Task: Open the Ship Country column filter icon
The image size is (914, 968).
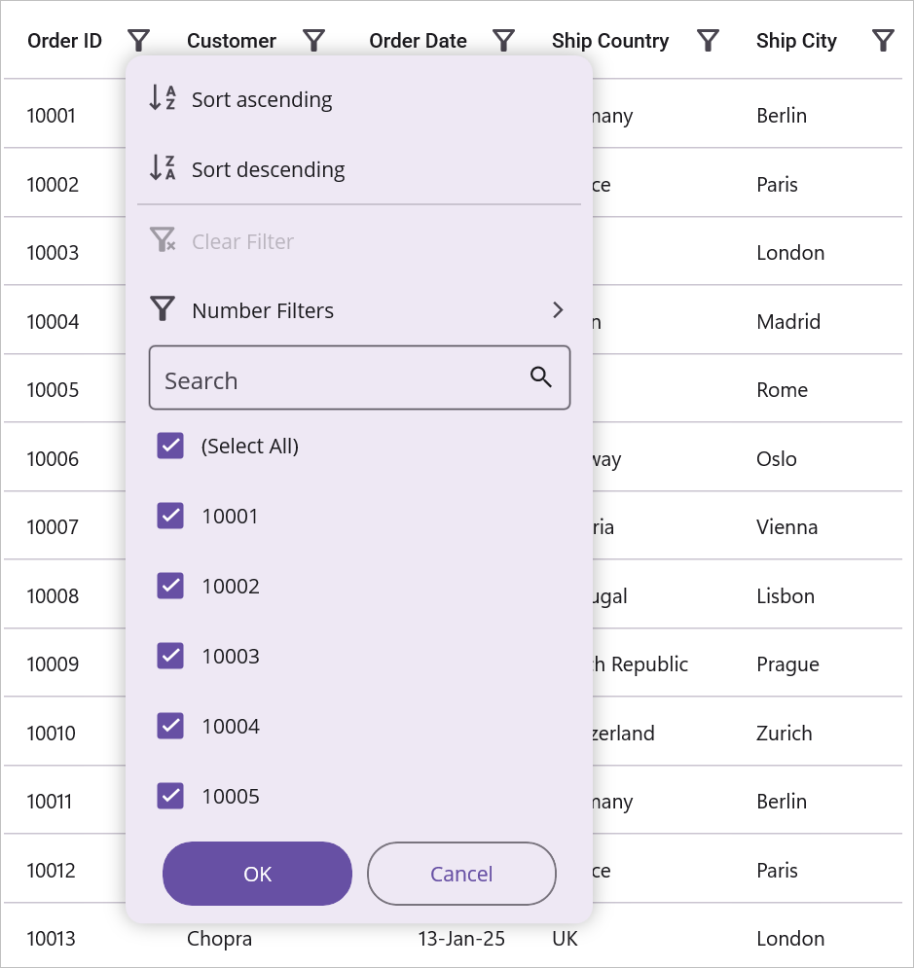Action: [708, 41]
